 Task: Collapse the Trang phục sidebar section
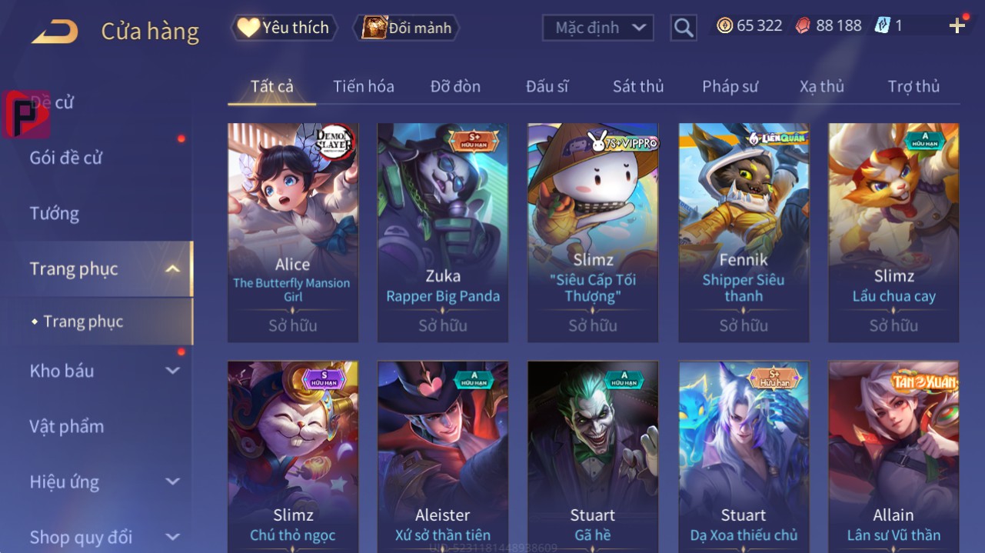(173, 269)
